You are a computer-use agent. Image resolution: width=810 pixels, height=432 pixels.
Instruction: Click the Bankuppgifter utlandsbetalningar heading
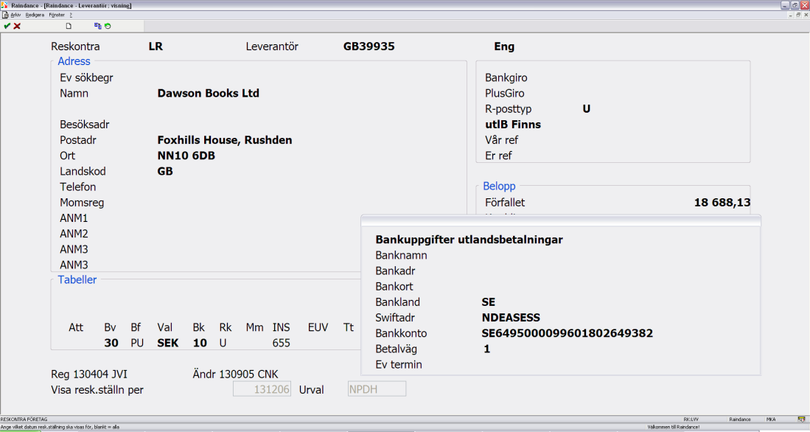(469, 240)
